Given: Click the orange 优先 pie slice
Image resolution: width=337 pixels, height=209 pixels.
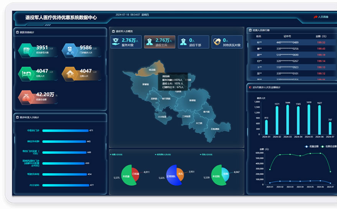Looking at the screenshot, I should pyautogui.click(x=180, y=174).
